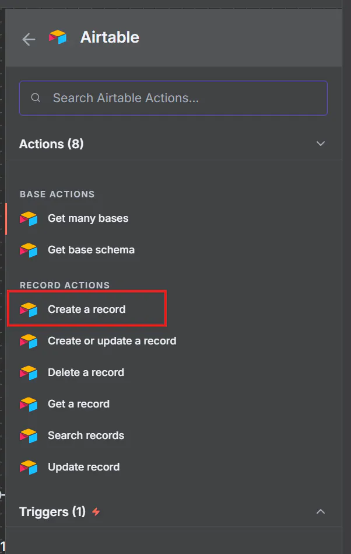Select the Create or update a record action

click(x=111, y=341)
